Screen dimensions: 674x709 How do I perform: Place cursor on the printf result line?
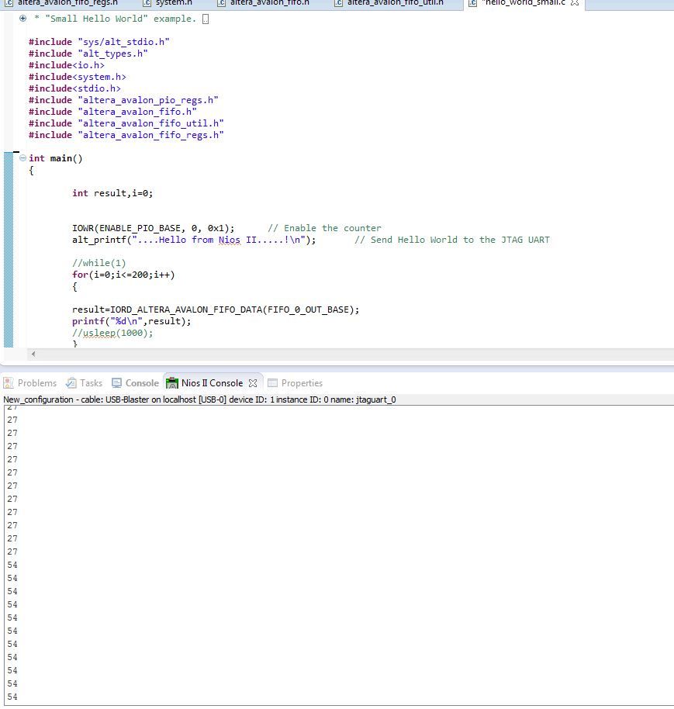tap(132, 321)
